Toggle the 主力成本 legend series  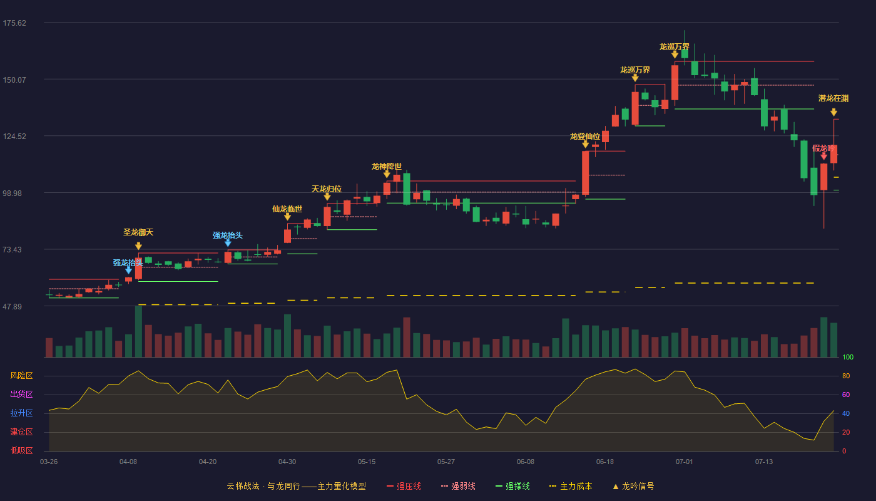(x=571, y=486)
